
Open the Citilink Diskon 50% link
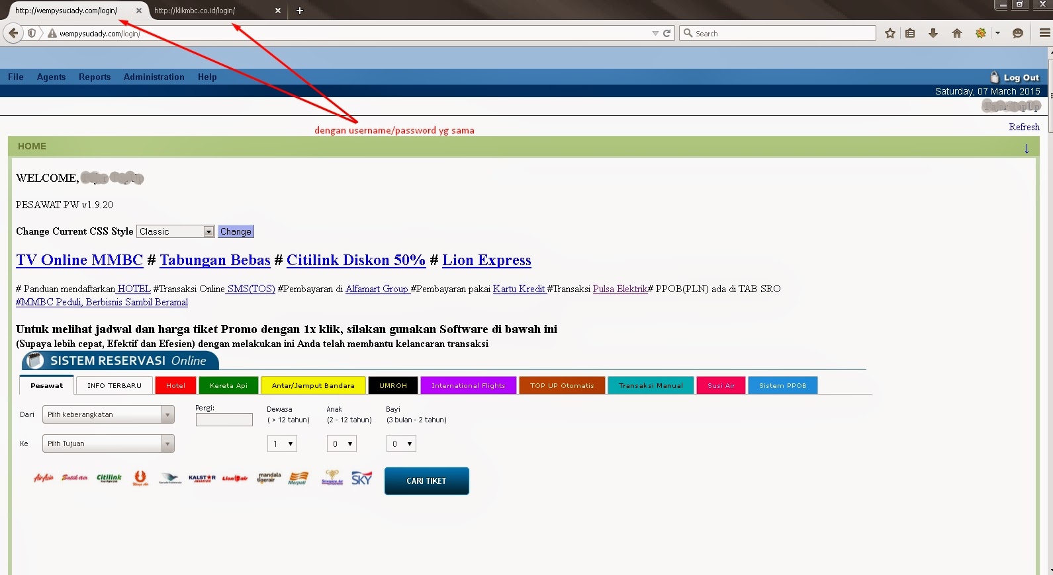point(356,260)
